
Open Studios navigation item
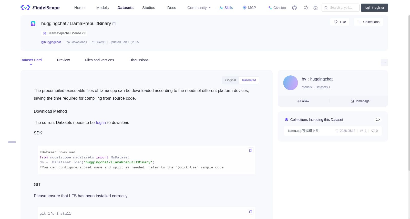coord(149,8)
